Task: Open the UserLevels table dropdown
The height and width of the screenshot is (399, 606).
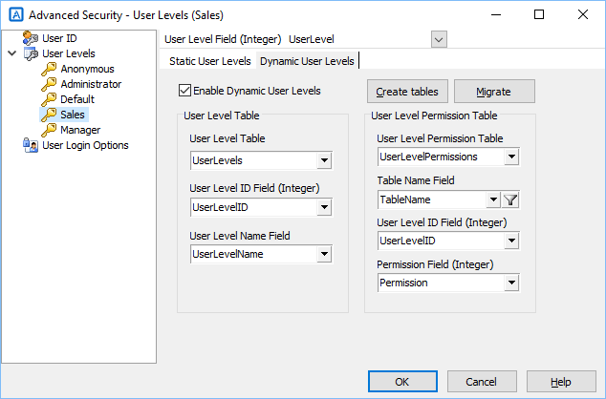Action: click(x=324, y=160)
